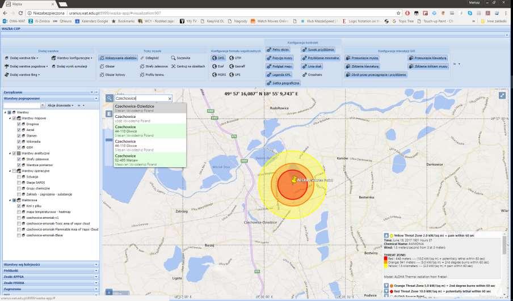Viewport: 513px width, 301px height.
Task: Collapse the Warstwy mapowe tree node
Action: [10, 118]
